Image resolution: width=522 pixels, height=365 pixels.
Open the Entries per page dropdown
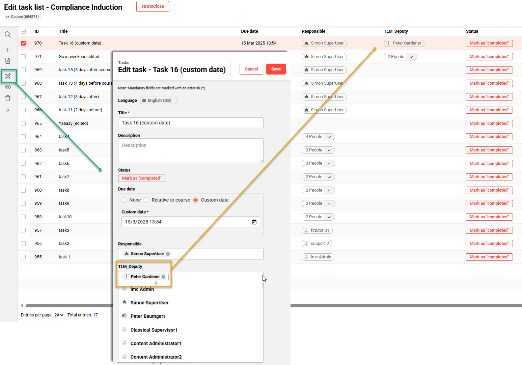coord(59,315)
